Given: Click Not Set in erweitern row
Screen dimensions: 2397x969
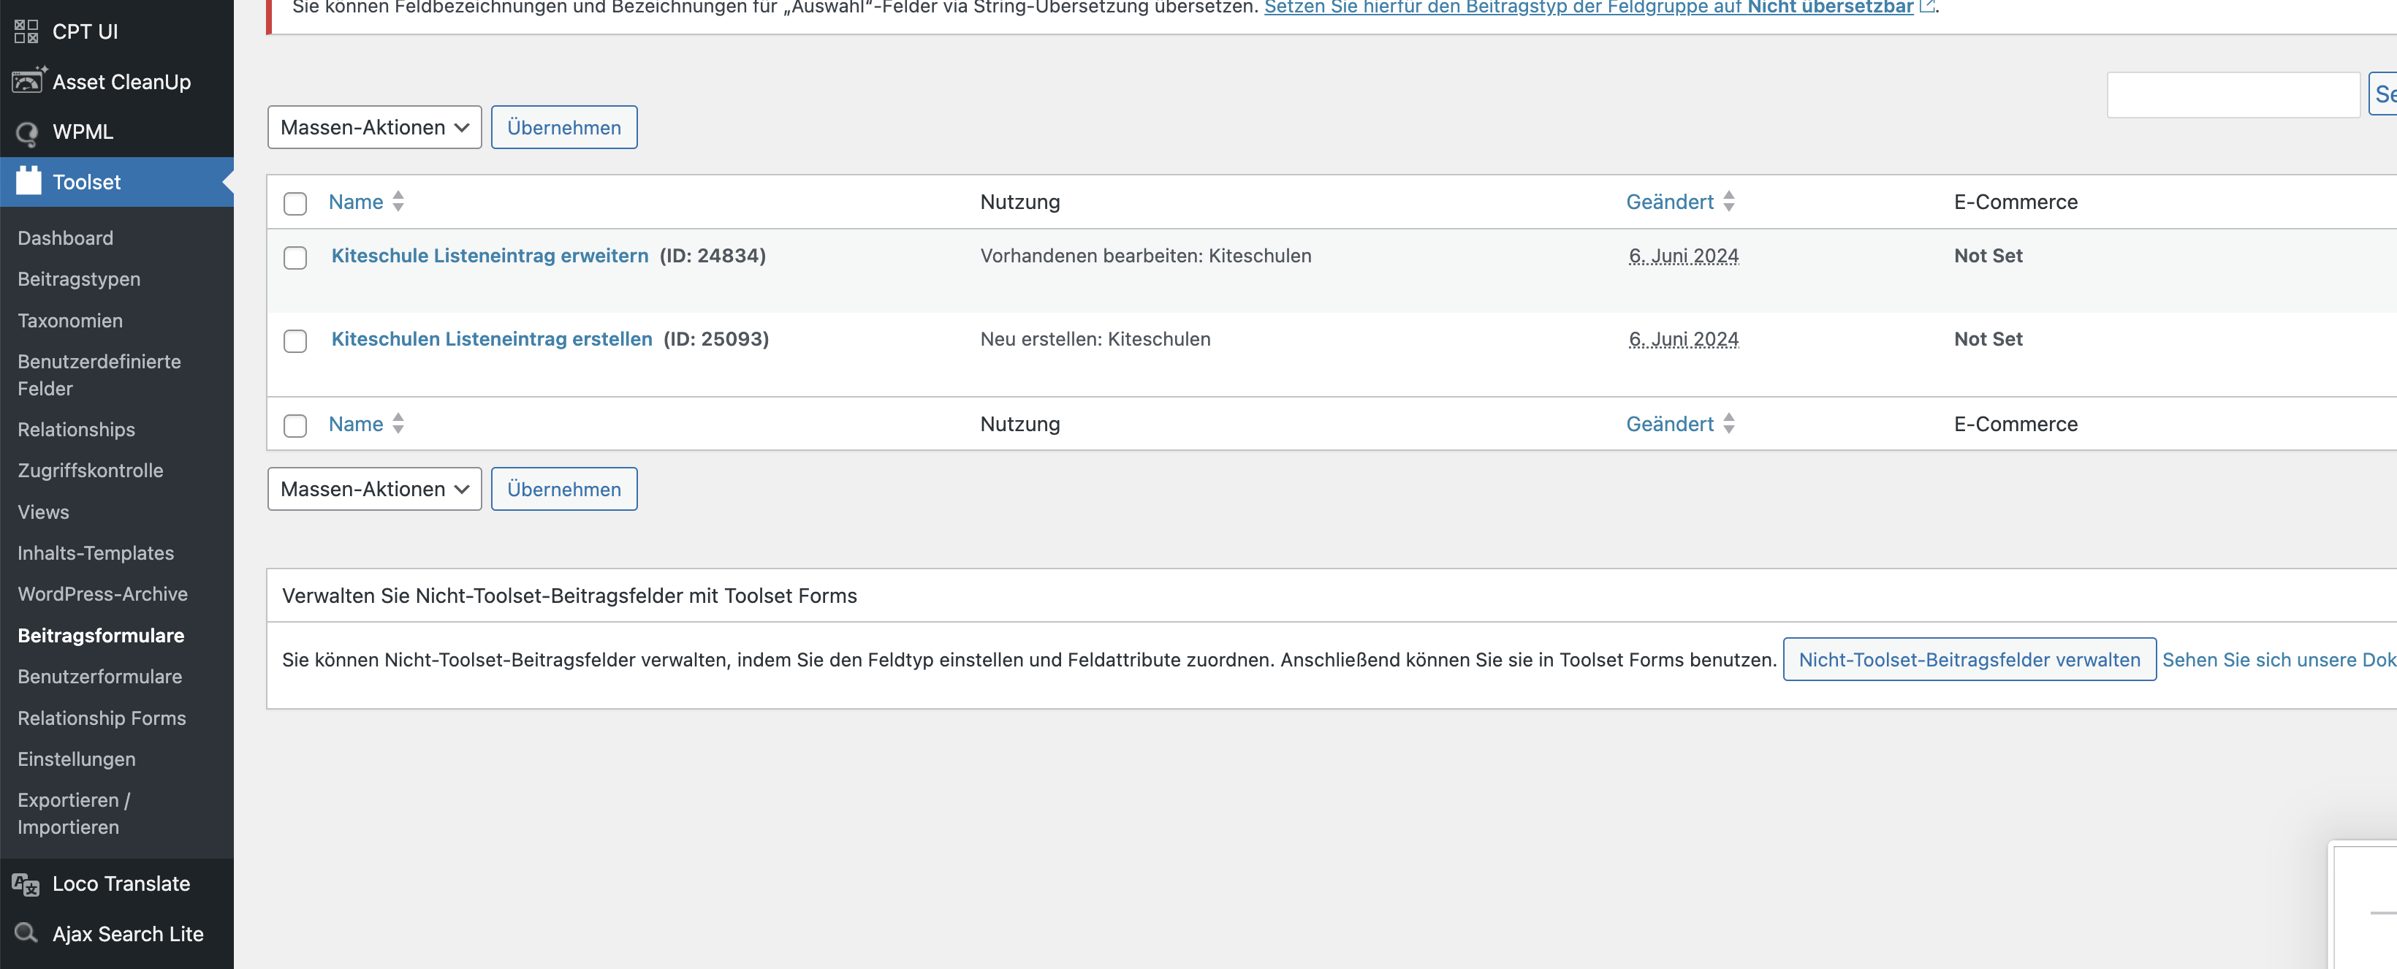Looking at the screenshot, I should tap(1988, 256).
